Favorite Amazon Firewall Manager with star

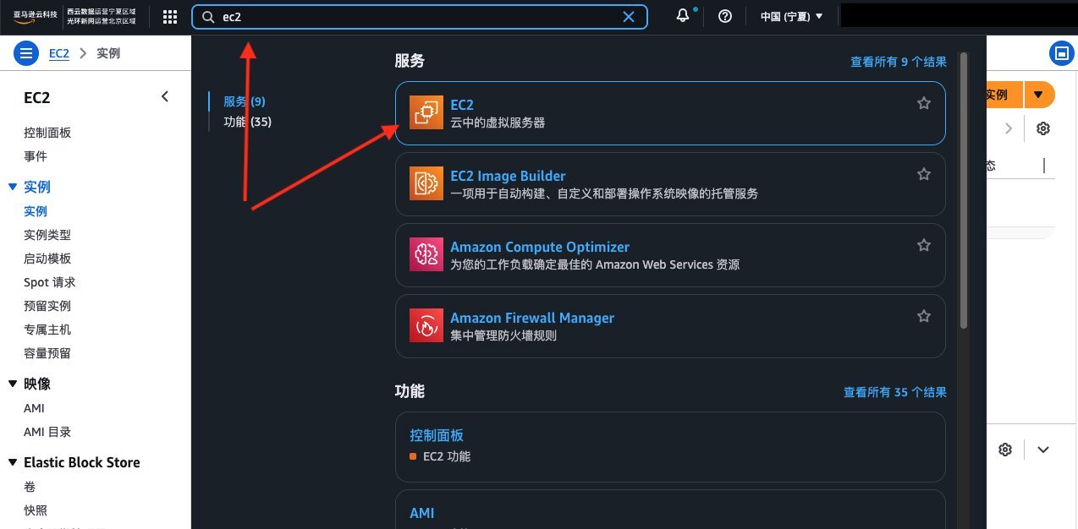[x=924, y=316]
